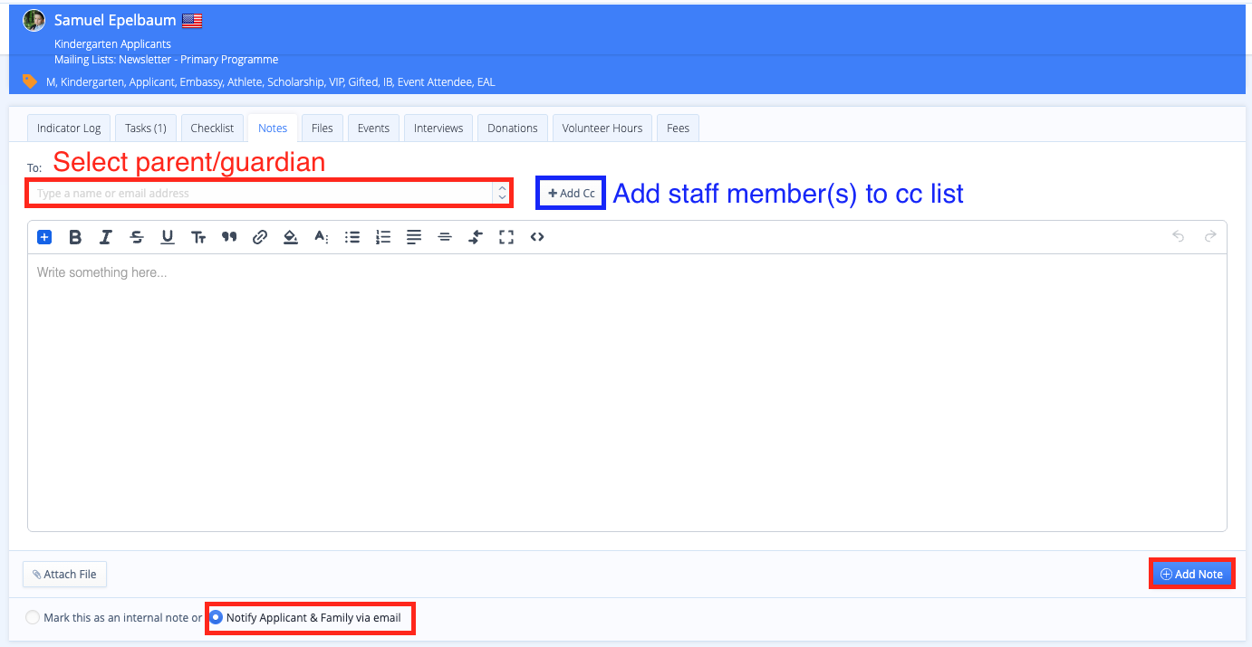The width and height of the screenshot is (1252, 647).
Task: Switch editor to fullscreen mode
Action: tap(506, 237)
